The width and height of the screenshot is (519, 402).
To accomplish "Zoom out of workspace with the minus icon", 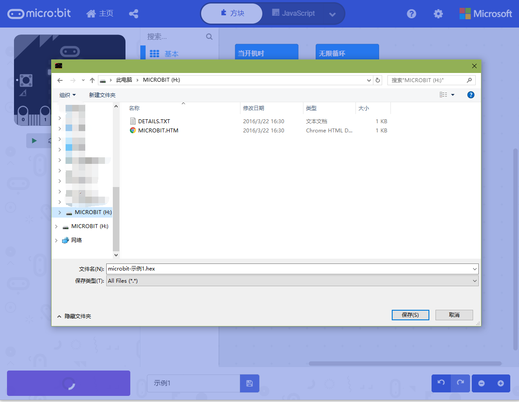I will [x=481, y=383].
